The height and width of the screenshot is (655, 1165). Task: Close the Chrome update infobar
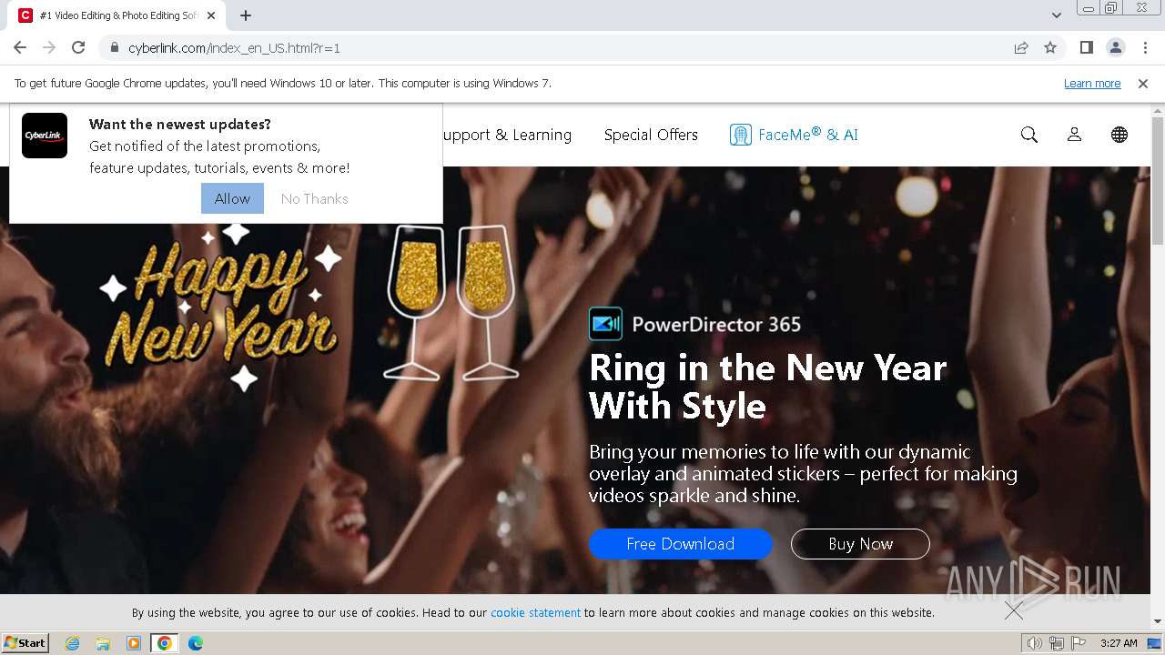click(x=1143, y=83)
